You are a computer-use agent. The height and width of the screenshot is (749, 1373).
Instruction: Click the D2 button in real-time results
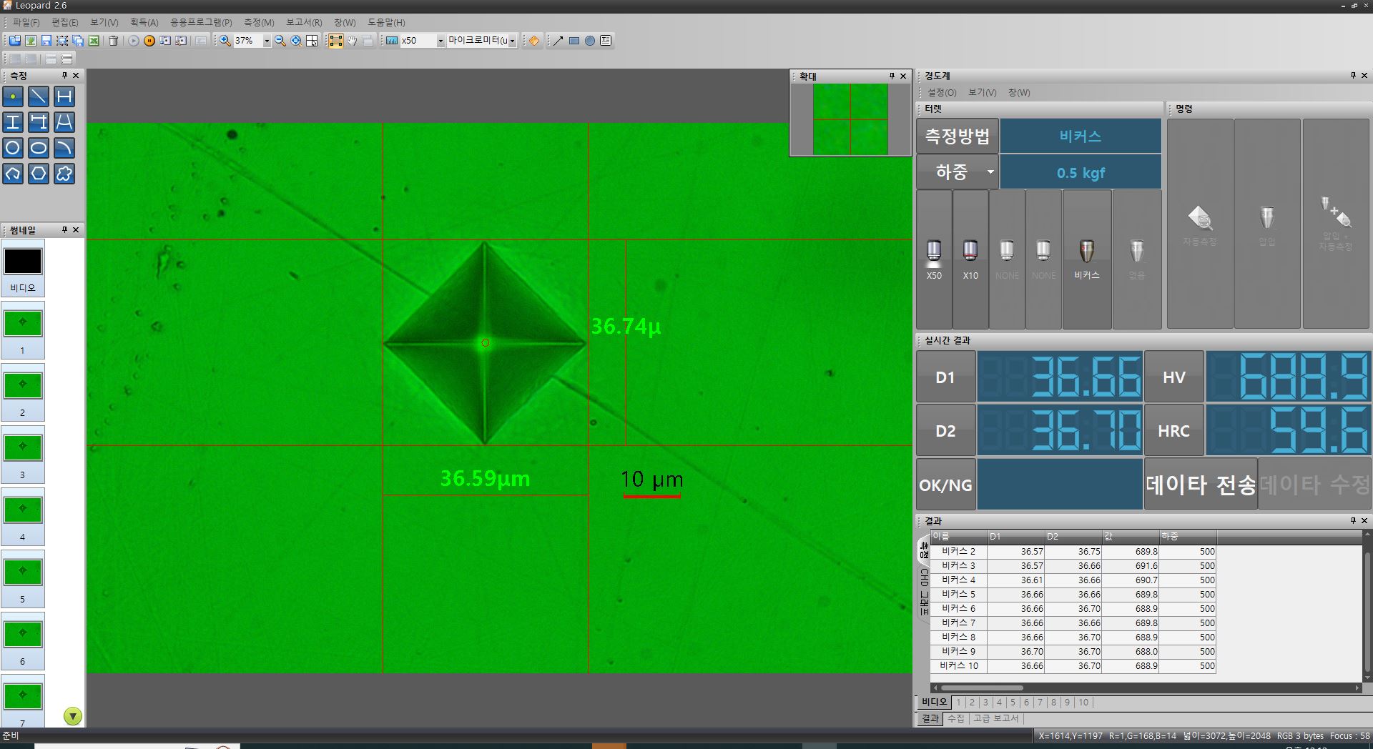coord(945,430)
